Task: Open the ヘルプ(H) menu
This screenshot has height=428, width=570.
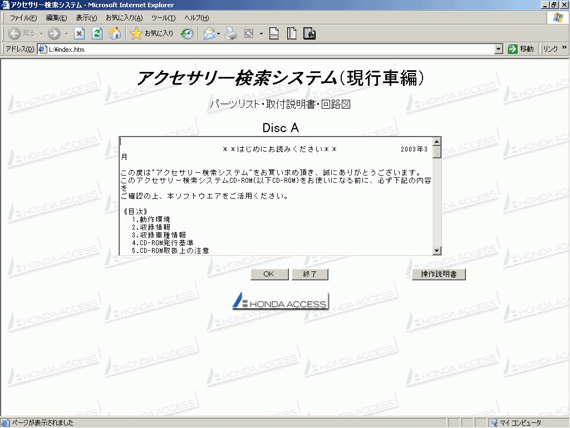Action: pos(196,18)
